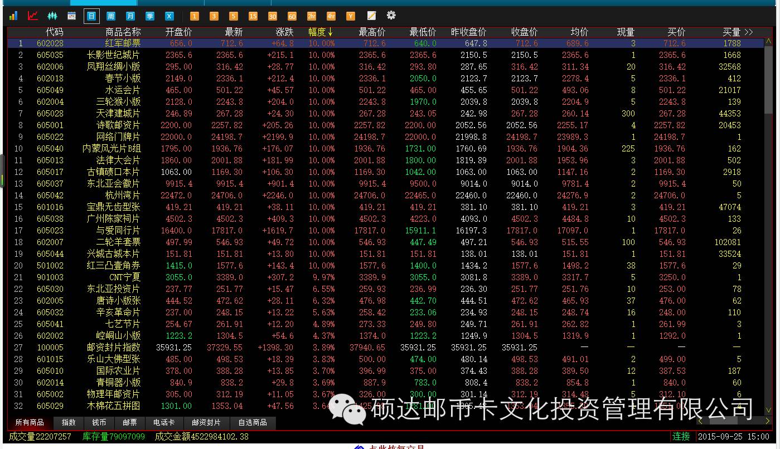780x449 pixels.
Task: Sort by 最高价 column header
Action: coord(372,32)
